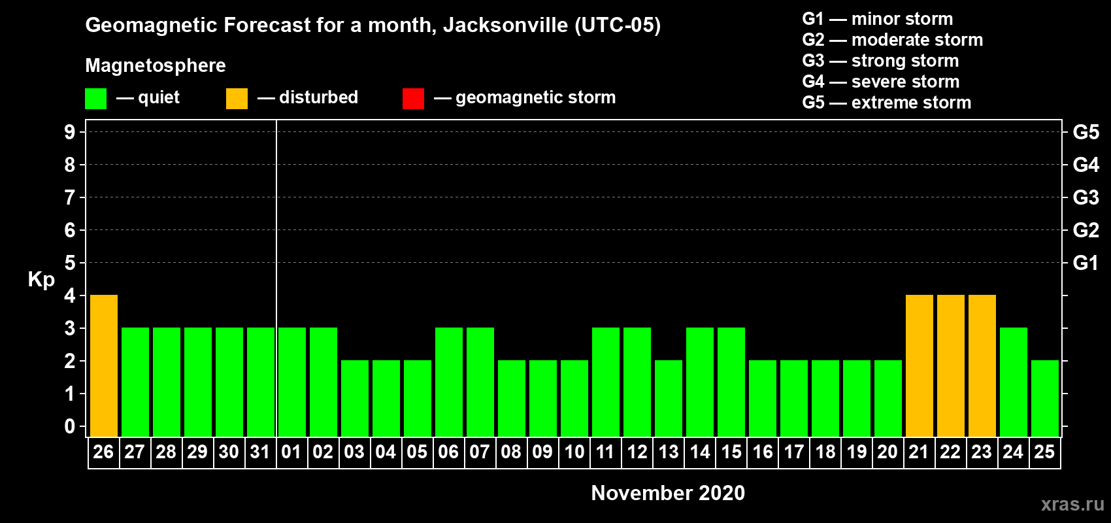1111x523 pixels.
Task: Click the Kp value 5 on left axis
Action: coord(70,263)
